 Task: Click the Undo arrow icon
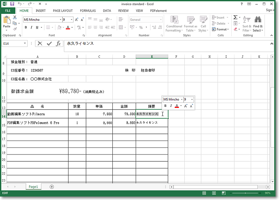(x=20, y=4)
